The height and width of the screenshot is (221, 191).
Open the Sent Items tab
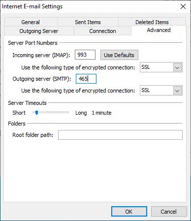pyautogui.click(x=88, y=22)
